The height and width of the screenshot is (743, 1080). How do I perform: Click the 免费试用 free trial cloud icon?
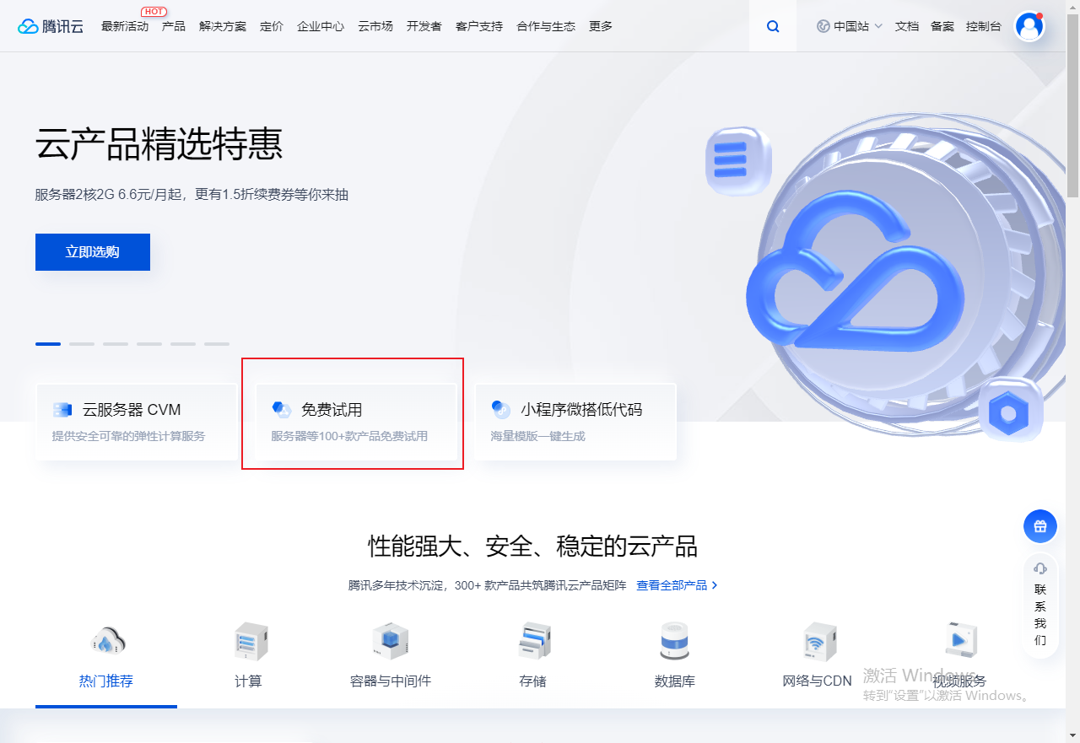[282, 409]
